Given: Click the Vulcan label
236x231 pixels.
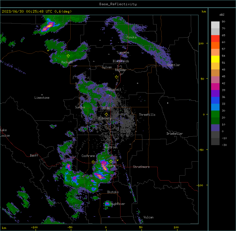Looking at the screenshot, I should coord(148,217).
